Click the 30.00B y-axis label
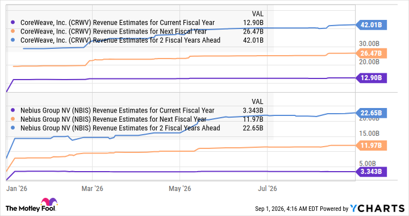 click(x=369, y=44)
